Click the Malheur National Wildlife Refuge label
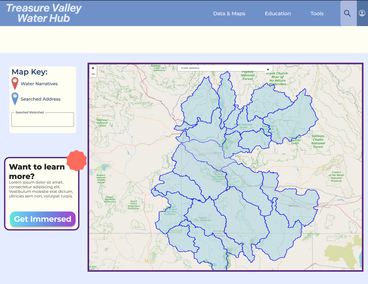 point(101,179)
